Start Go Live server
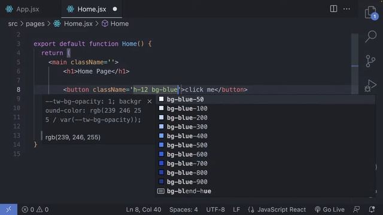Screen dimensions: 383x215 330,210
